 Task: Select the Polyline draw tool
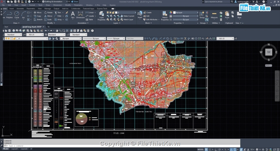9,15
